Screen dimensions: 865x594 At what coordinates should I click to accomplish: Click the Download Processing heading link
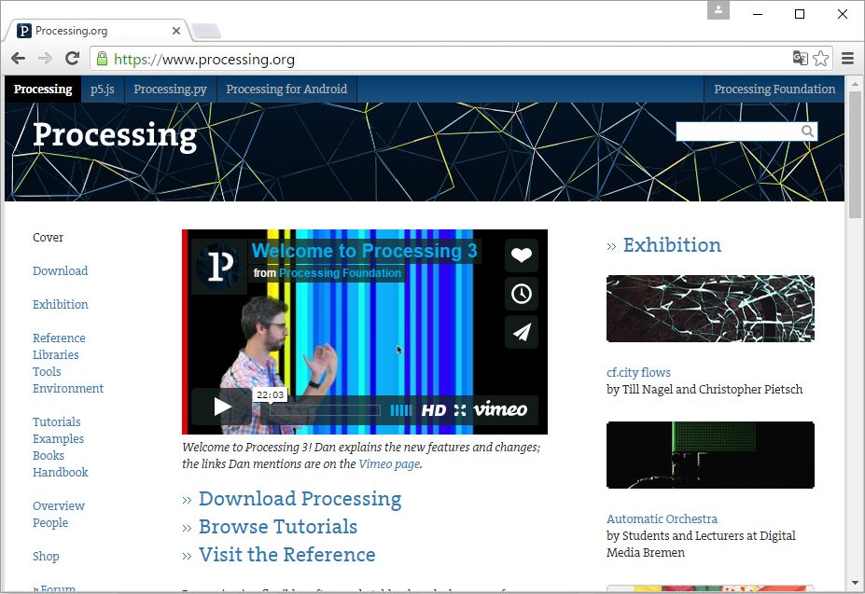pos(300,499)
